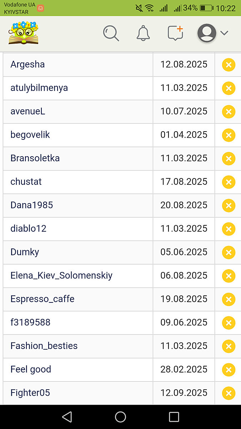Open recent apps square button

click(174, 417)
